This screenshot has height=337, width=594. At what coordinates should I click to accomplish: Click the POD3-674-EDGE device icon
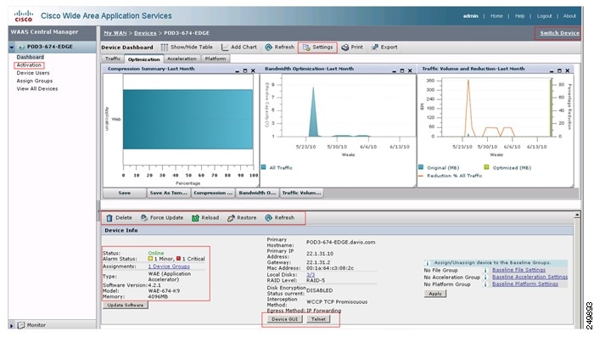point(21,47)
